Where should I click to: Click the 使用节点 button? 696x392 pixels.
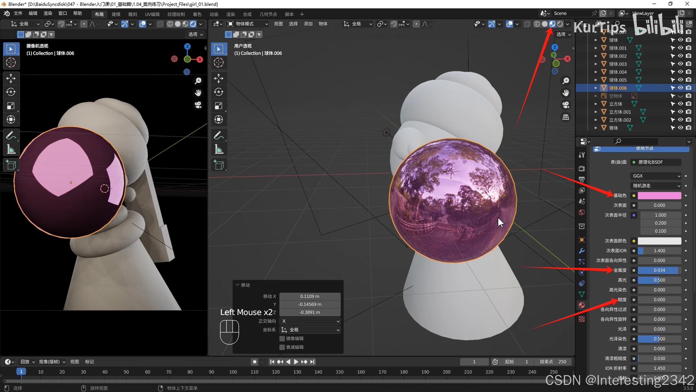tap(645, 149)
